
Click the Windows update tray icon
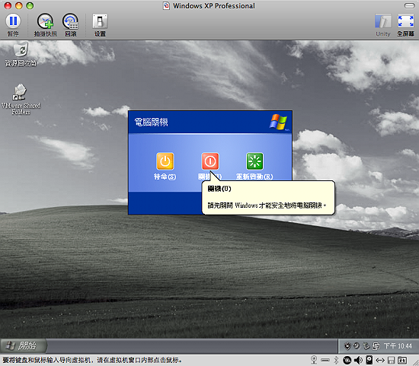(357, 346)
